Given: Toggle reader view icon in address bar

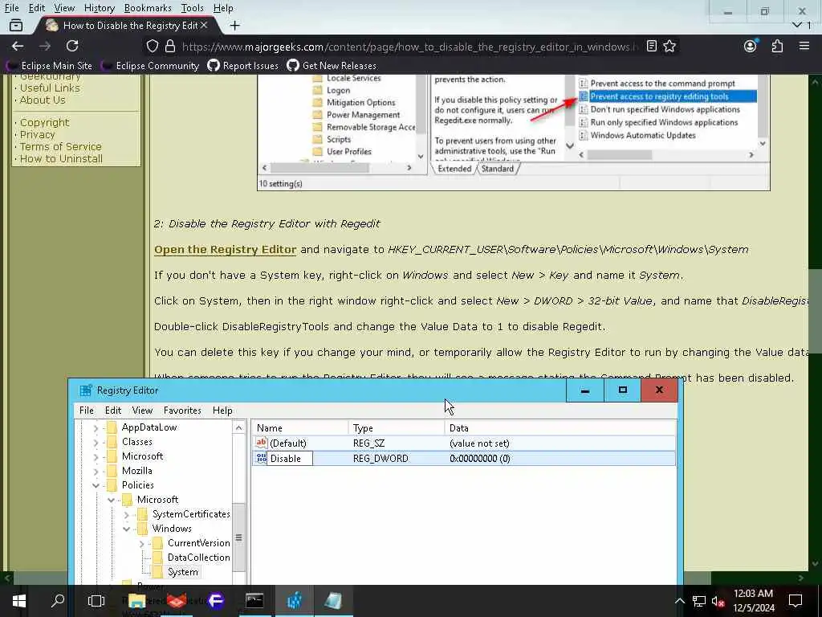Looking at the screenshot, I should (x=652, y=46).
